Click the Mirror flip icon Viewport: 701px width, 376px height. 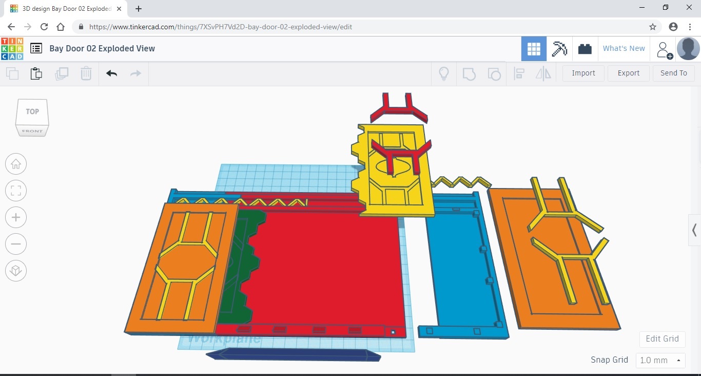click(x=543, y=73)
